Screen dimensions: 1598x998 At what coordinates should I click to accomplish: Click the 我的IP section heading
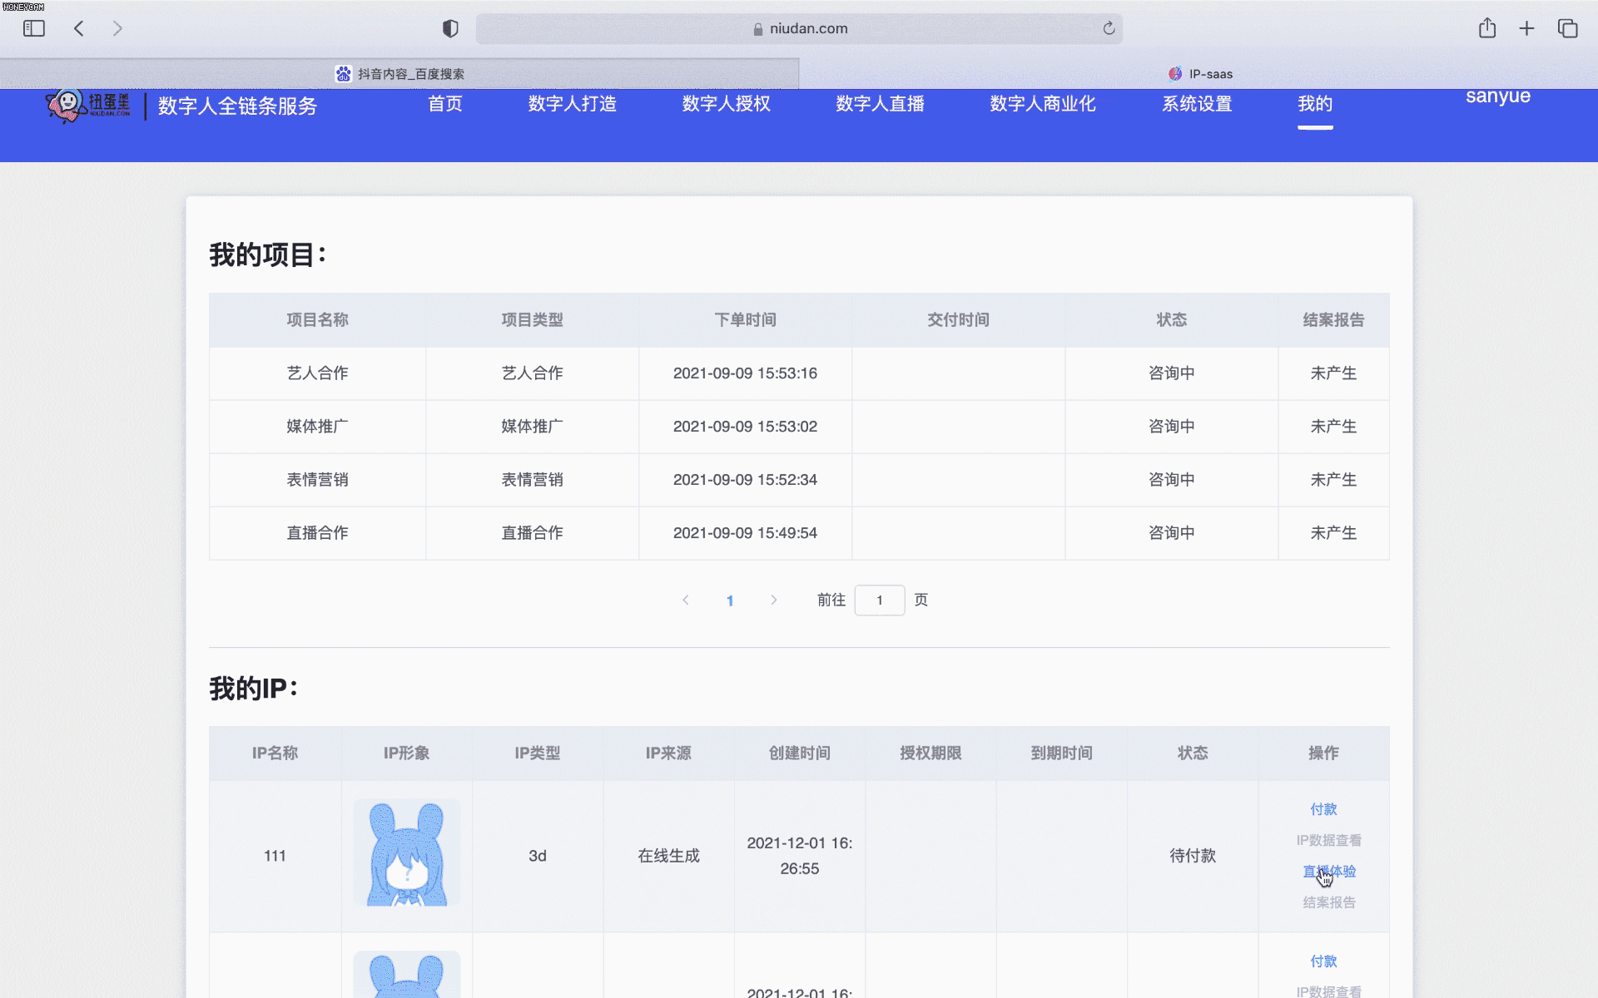click(253, 689)
